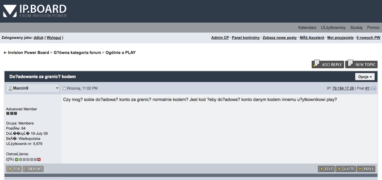Open the Opcje dropdown menu
The height and width of the screenshot is (180, 382).
365,77
